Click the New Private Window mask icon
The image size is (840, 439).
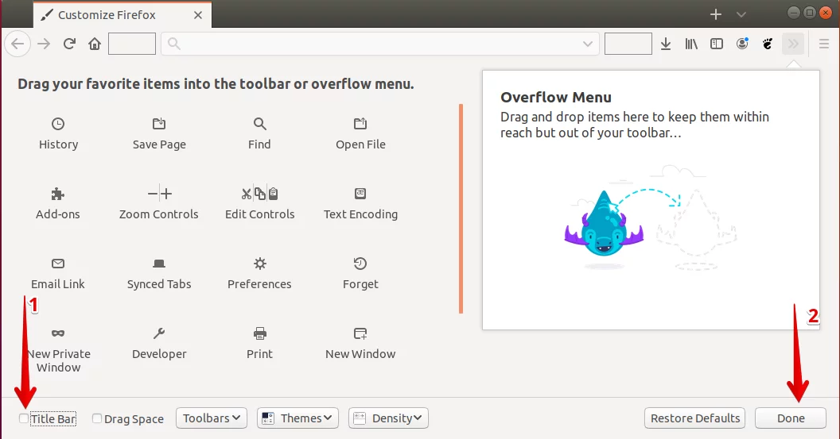point(58,333)
